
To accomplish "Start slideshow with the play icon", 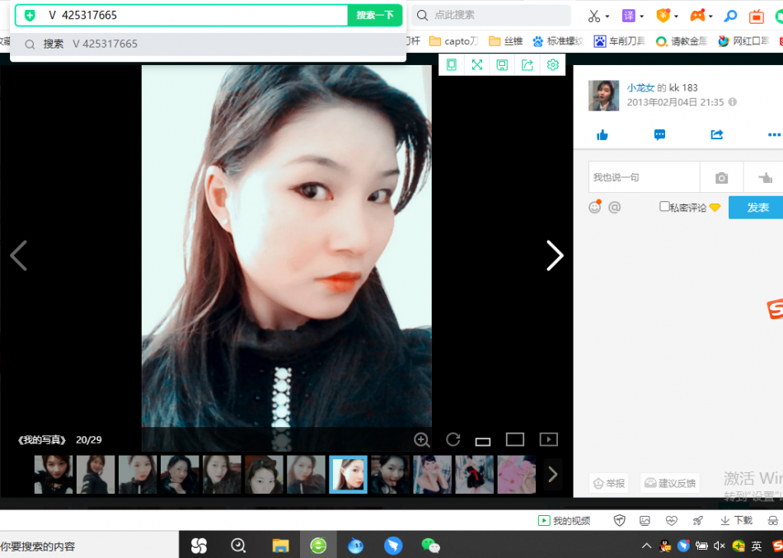I will [548, 439].
